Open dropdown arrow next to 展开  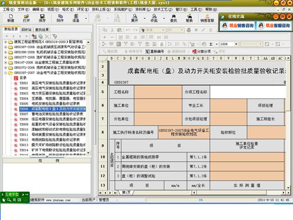click(x=145, y=18)
